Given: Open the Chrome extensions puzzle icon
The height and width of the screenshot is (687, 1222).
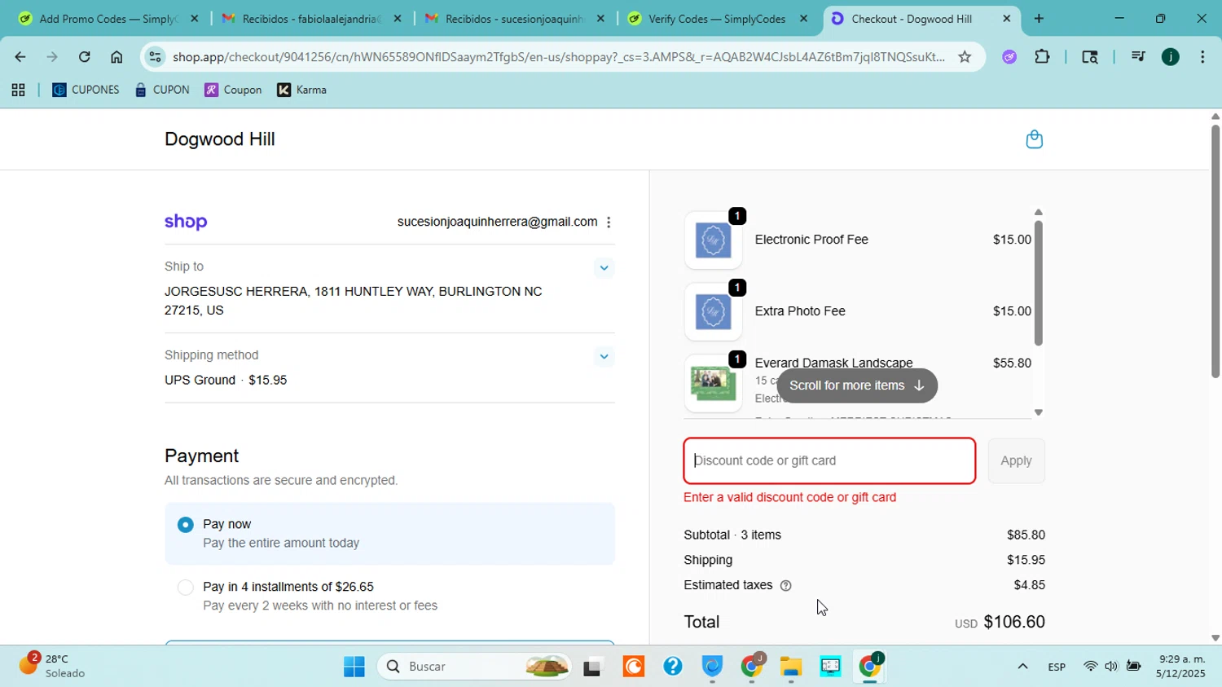Looking at the screenshot, I should pyautogui.click(x=1042, y=57).
